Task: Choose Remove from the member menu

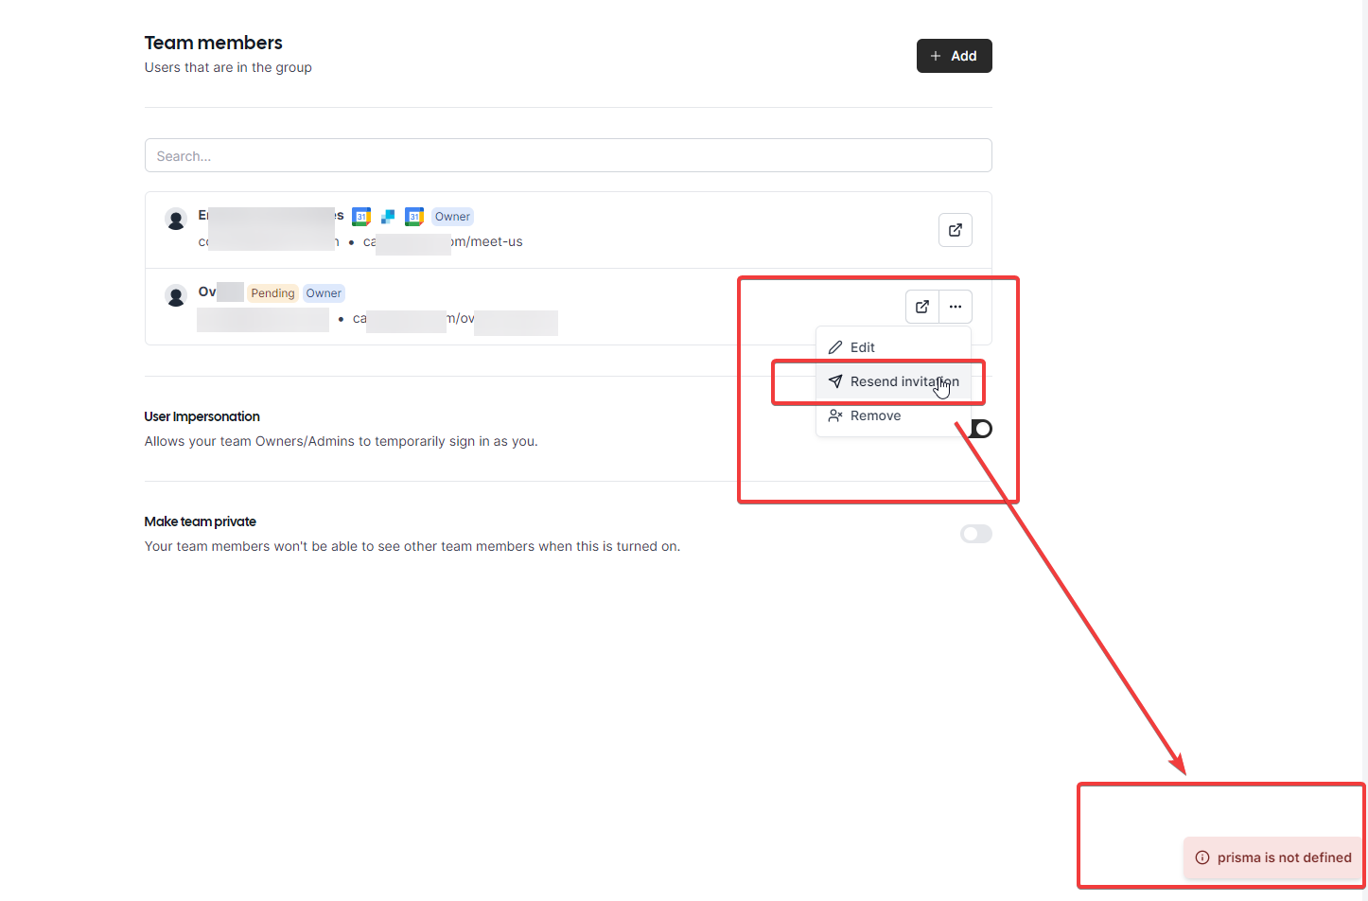Action: click(876, 415)
